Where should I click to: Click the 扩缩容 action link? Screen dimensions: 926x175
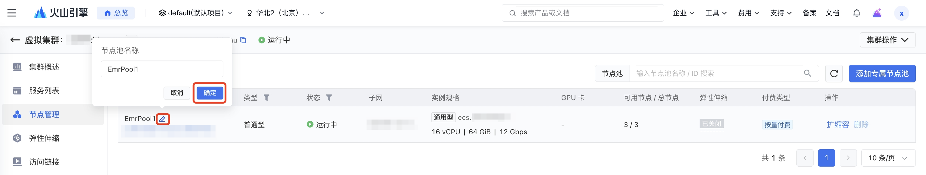pyautogui.click(x=838, y=124)
